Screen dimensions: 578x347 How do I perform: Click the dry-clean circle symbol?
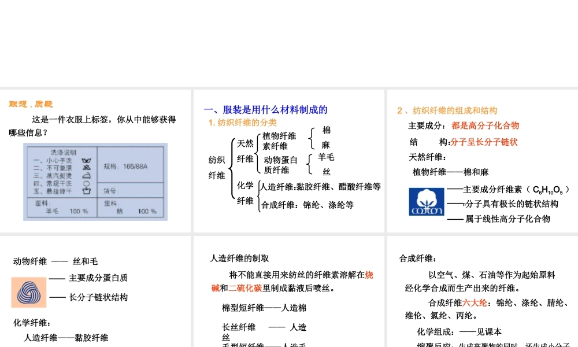86,183
